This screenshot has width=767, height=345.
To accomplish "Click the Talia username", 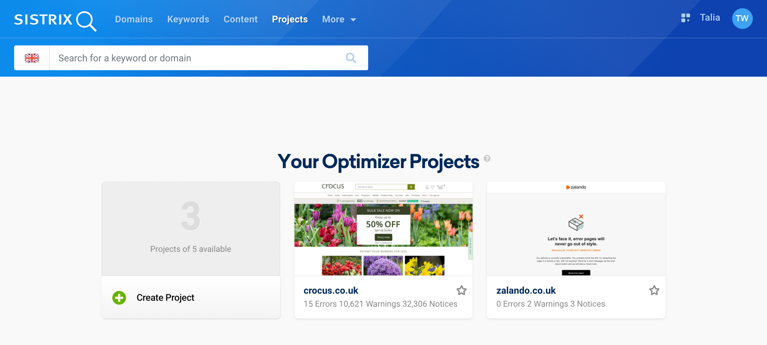I will click(x=710, y=18).
